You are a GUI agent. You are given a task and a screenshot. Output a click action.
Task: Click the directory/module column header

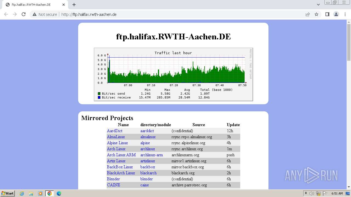tap(156, 125)
